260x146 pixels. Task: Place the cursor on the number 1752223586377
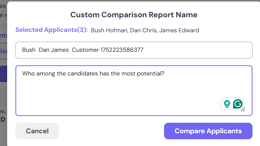coord(122,50)
